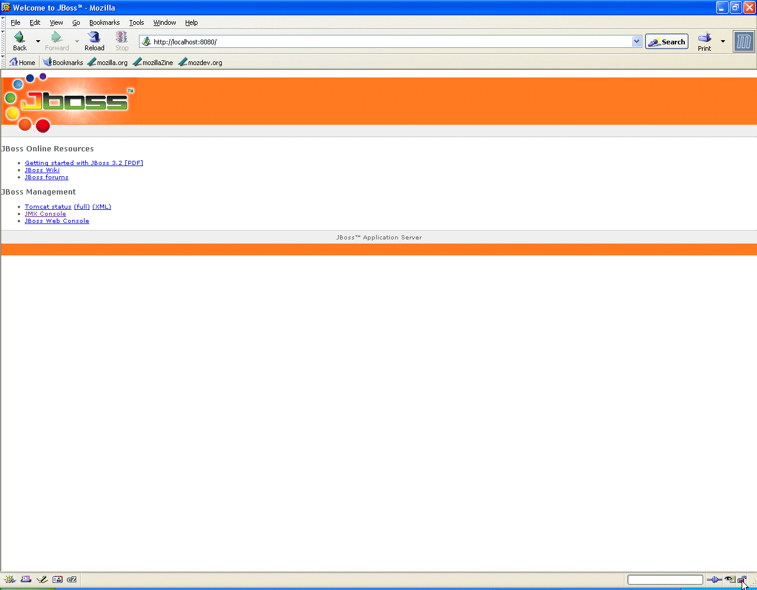Image resolution: width=757 pixels, height=590 pixels.
Task: Click the Stop loading button
Action: (122, 41)
